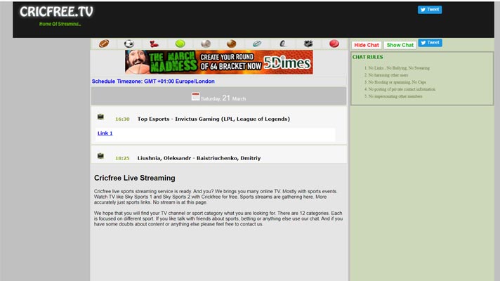The height and width of the screenshot is (281, 500).
Task: Open the 5Dimes March Madness banner
Action: click(x=219, y=63)
